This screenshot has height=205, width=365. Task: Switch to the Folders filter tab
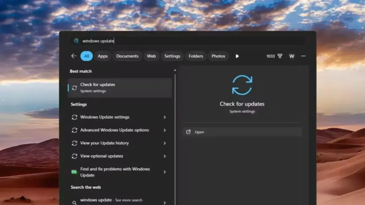point(196,56)
